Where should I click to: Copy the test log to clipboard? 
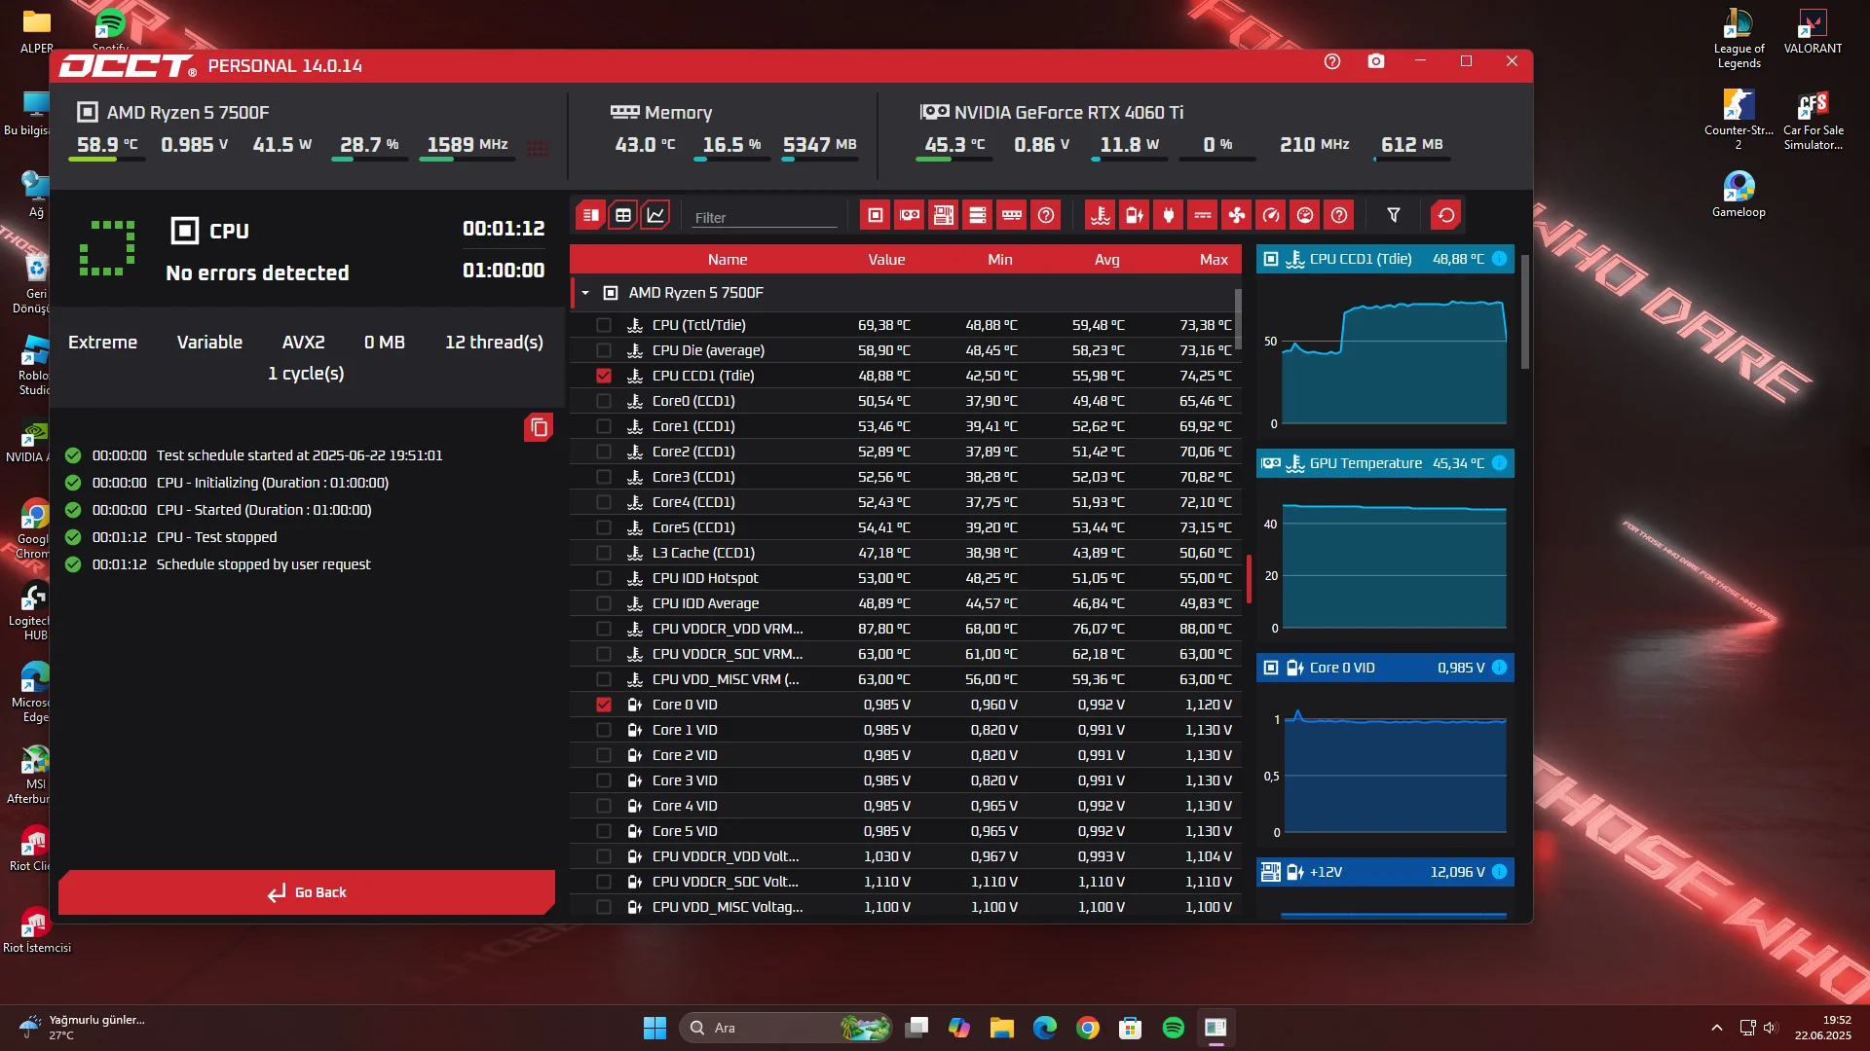[539, 427]
